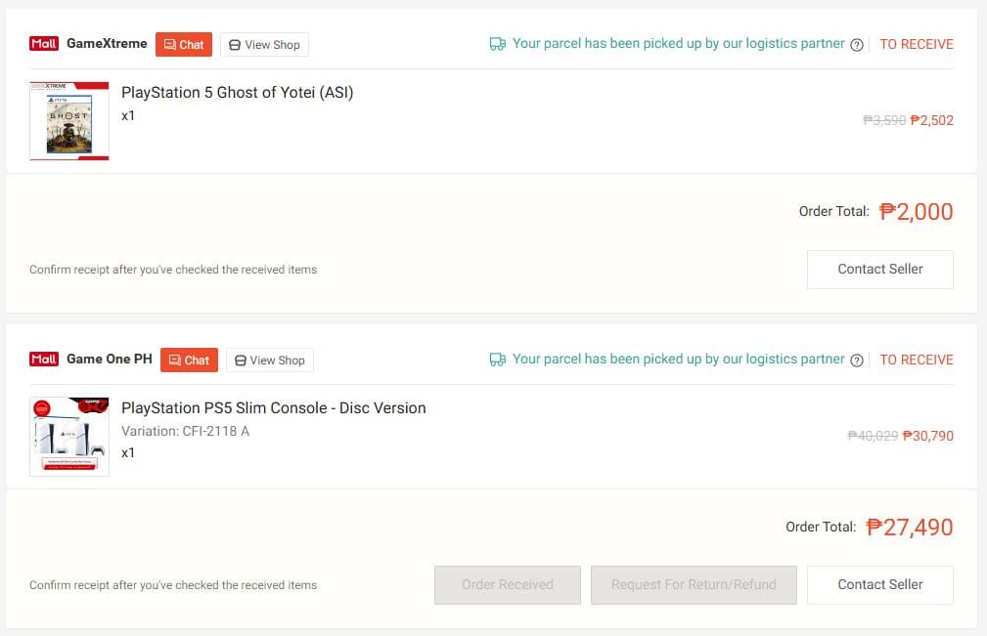
Task: View Shop for Game One PH
Action: tap(269, 360)
